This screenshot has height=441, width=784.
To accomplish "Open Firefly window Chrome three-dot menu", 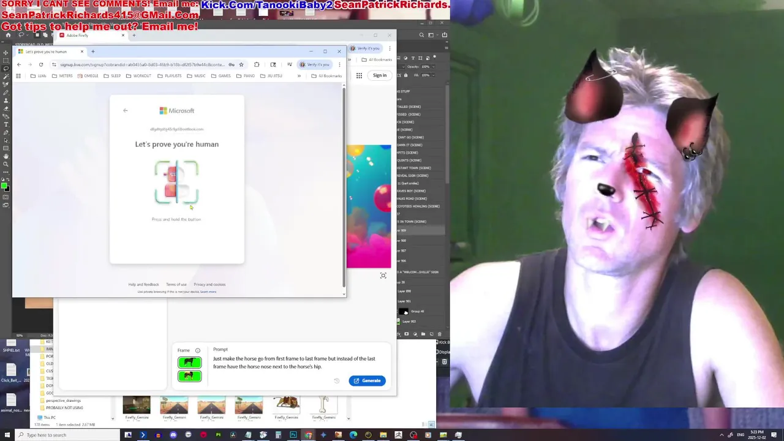I will point(390,48).
